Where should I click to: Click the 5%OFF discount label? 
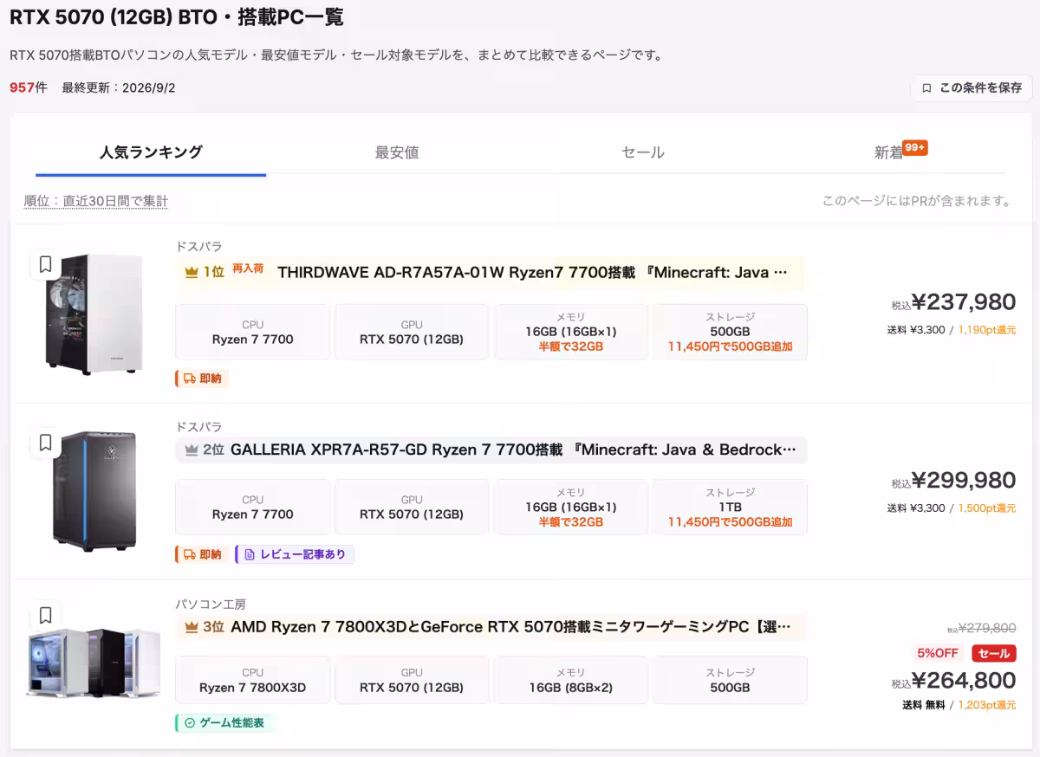click(x=939, y=653)
